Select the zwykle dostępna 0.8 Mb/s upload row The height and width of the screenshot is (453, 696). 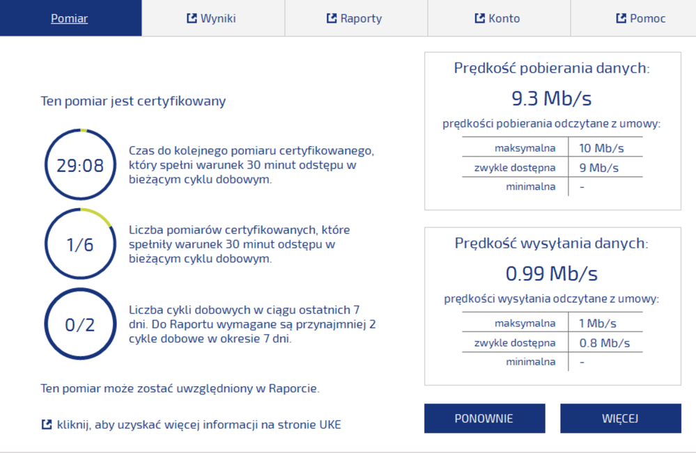(552, 342)
